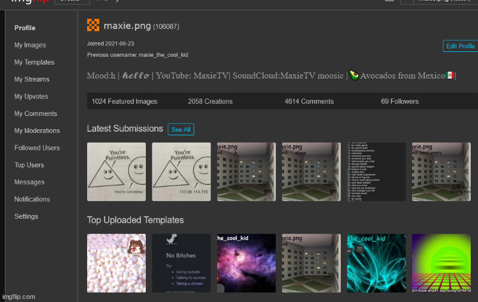Click the Edit Profile button

pyautogui.click(x=460, y=46)
